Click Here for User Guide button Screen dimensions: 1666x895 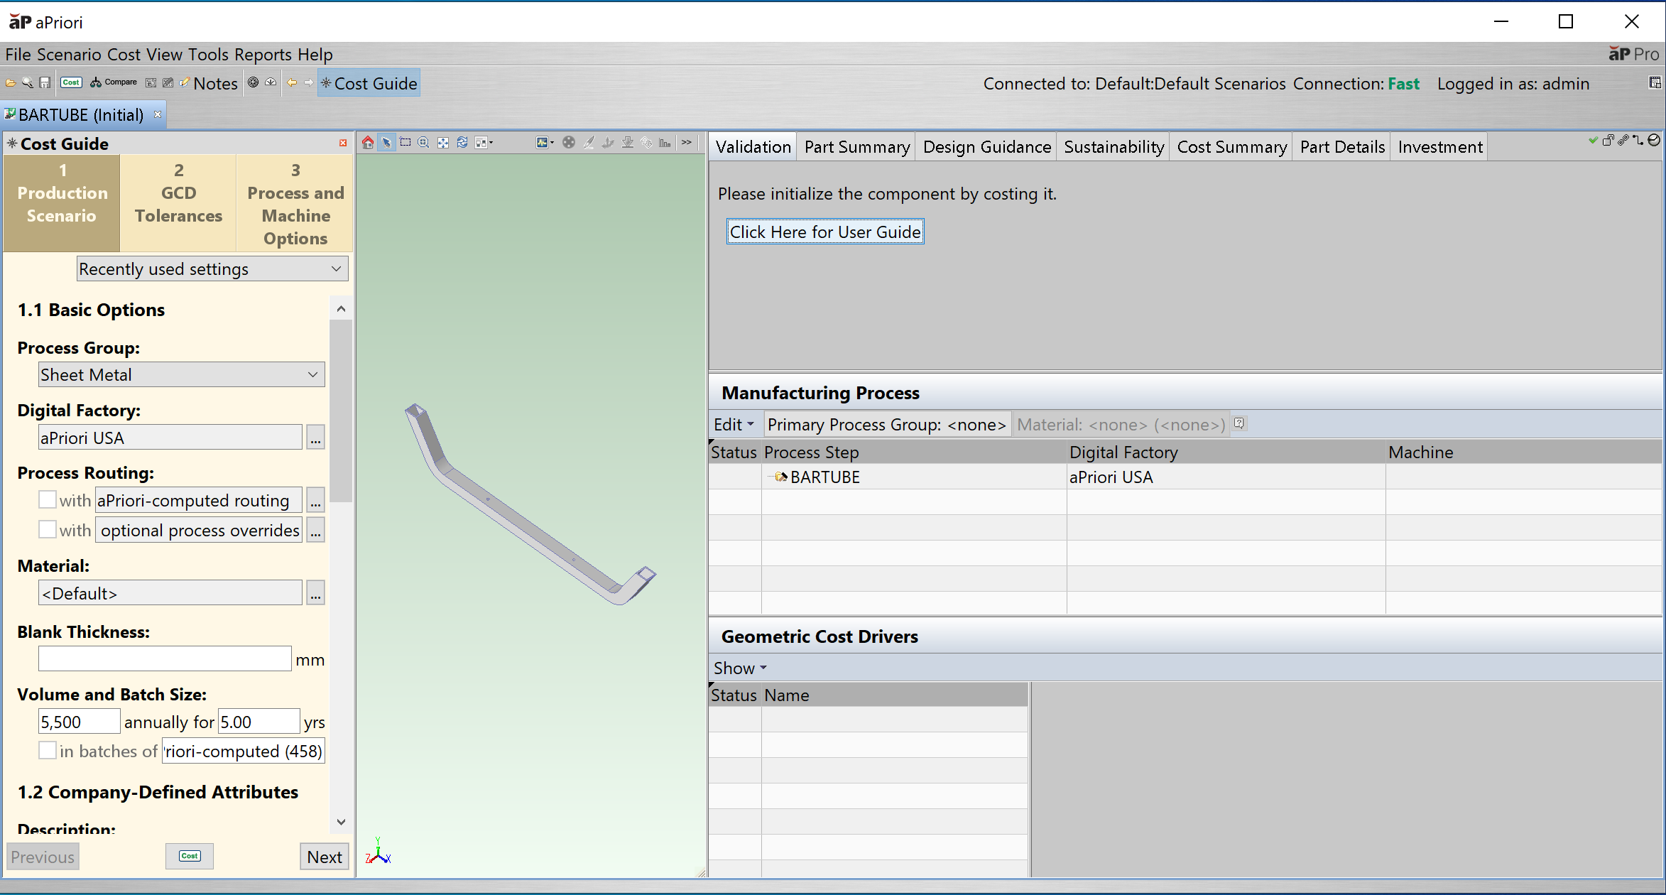(x=825, y=232)
